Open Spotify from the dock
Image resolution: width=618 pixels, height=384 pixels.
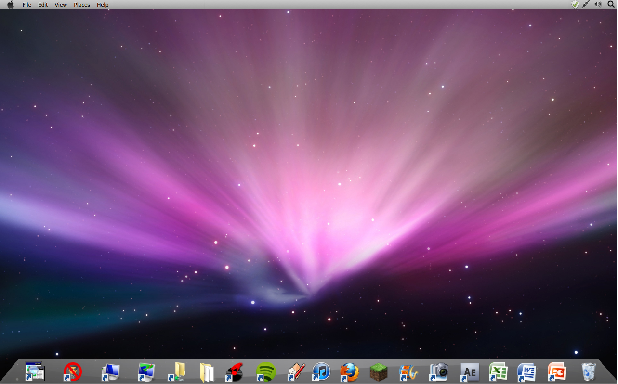(x=265, y=371)
